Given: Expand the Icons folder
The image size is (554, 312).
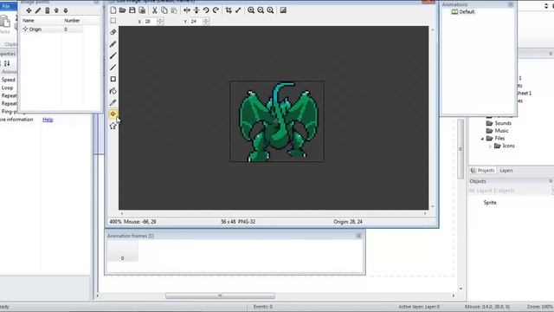Looking at the screenshot, I should pos(491,146).
